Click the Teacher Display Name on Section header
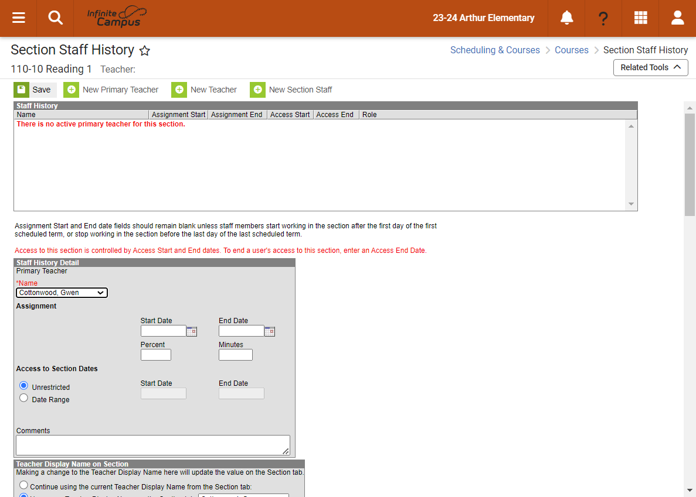 coord(159,464)
